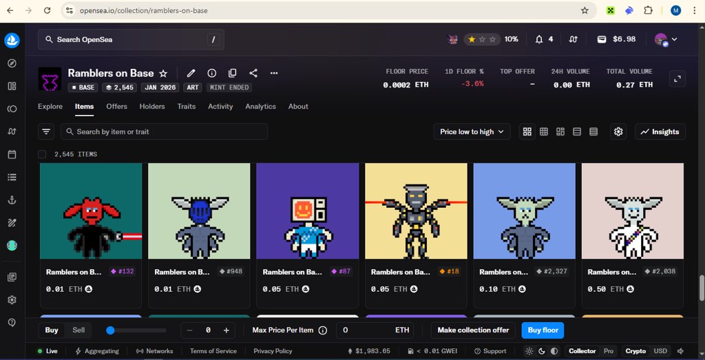Select the large grid view

pyautogui.click(x=527, y=131)
